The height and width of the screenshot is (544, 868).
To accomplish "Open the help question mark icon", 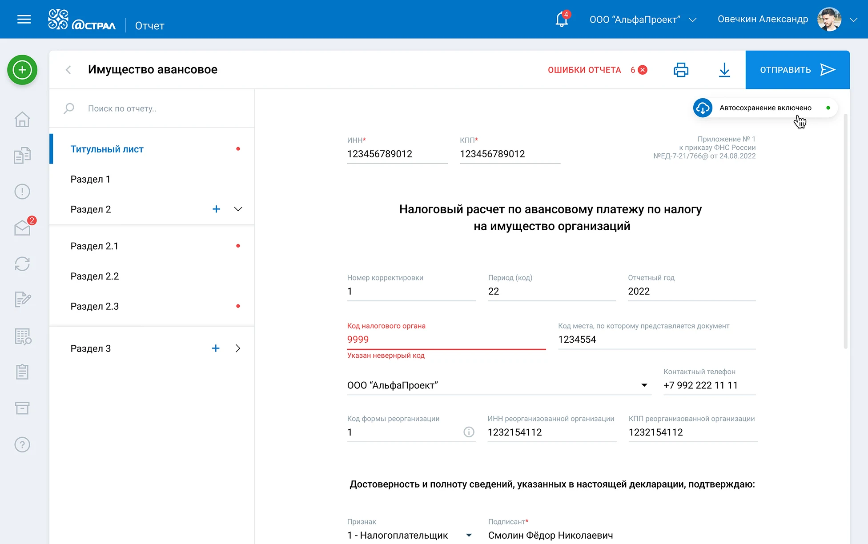I will pos(22,444).
